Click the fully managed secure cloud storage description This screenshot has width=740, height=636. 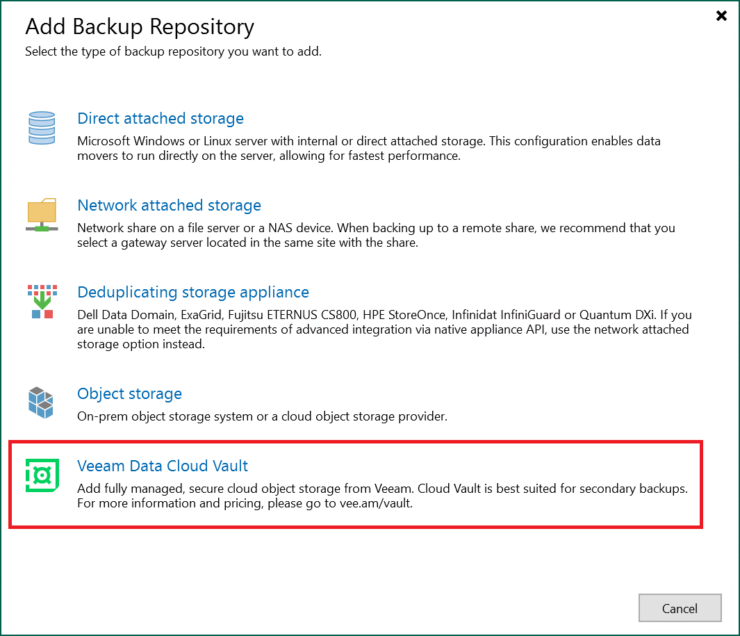coord(382,496)
